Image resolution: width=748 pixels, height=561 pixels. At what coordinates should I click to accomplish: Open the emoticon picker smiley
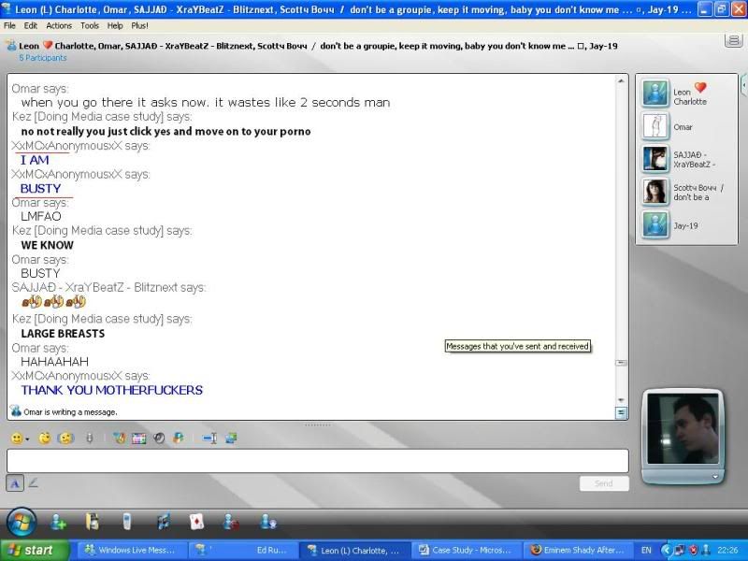pyautogui.click(x=16, y=439)
